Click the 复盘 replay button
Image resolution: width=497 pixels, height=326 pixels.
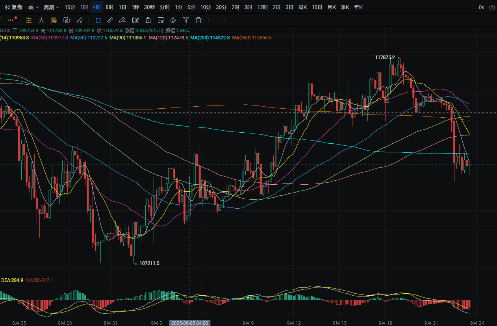tap(13, 7)
